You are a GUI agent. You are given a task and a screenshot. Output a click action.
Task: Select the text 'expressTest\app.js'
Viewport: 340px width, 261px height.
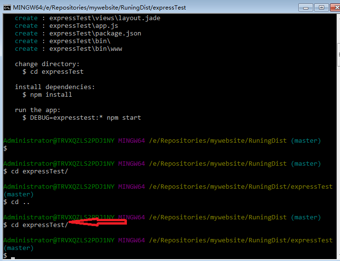click(84, 26)
